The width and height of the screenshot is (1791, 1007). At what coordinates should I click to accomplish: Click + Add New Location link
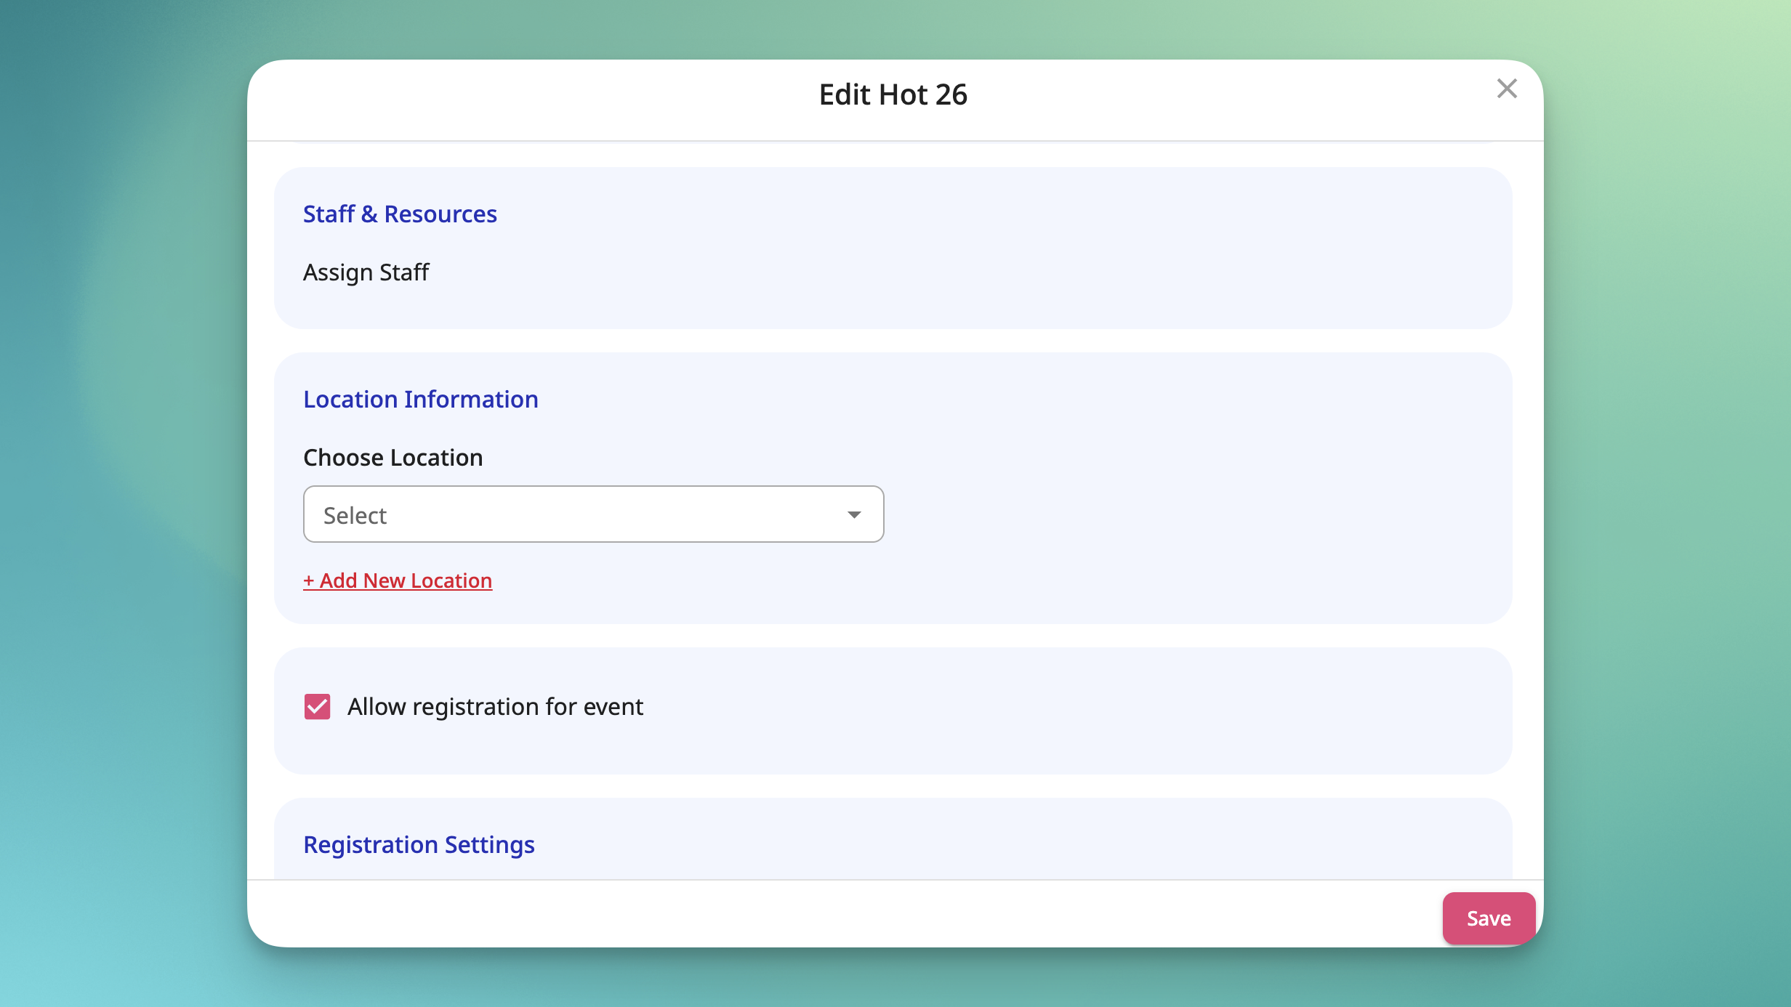tap(398, 581)
